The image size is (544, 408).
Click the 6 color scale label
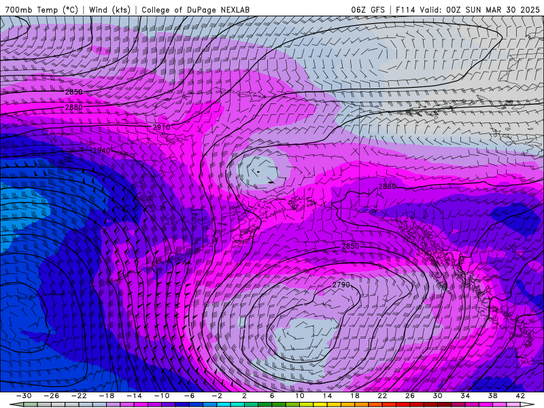coord(272,396)
